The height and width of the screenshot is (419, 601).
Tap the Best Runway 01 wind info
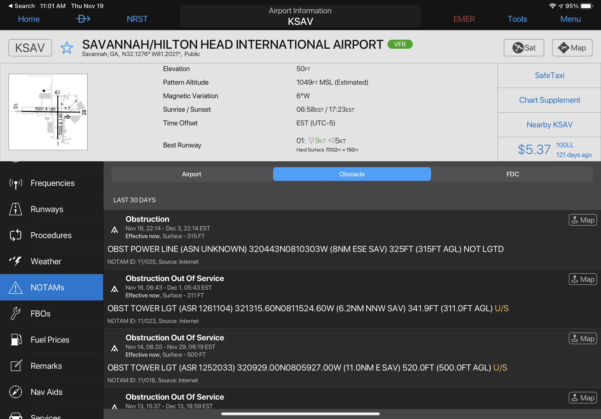pyautogui.click(x=327, y=145)
